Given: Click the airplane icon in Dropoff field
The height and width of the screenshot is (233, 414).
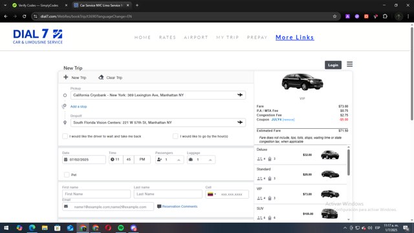Looking at the screenshot, I should (x=240, y=122).
